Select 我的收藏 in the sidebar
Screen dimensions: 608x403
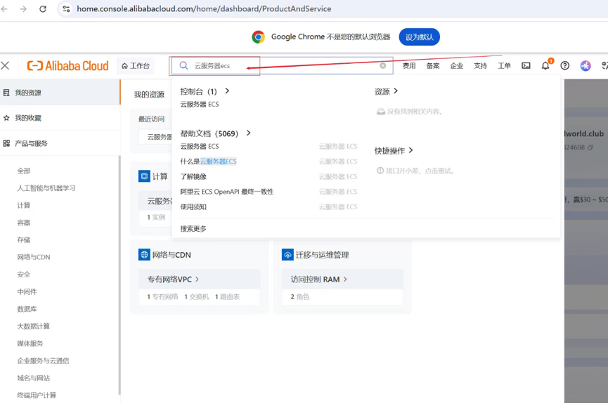[x=60, y=118]
